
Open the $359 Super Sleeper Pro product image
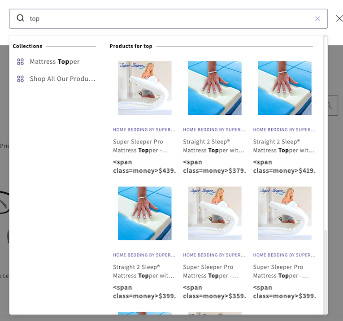click(215, 213)
